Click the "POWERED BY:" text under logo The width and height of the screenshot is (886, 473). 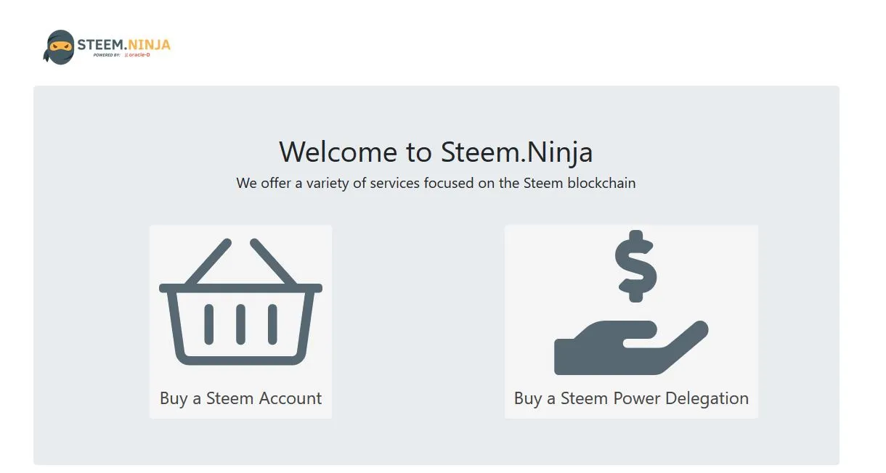107,55
